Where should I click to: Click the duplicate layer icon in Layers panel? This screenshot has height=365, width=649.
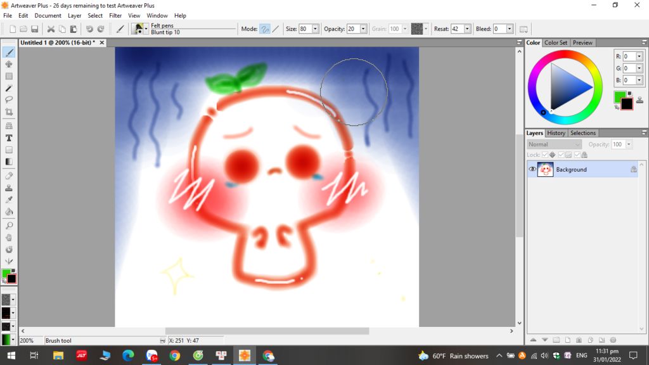point(590,340)
